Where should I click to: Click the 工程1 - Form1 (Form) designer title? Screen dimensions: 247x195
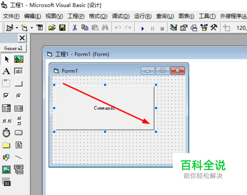click(x=82, y=54)
